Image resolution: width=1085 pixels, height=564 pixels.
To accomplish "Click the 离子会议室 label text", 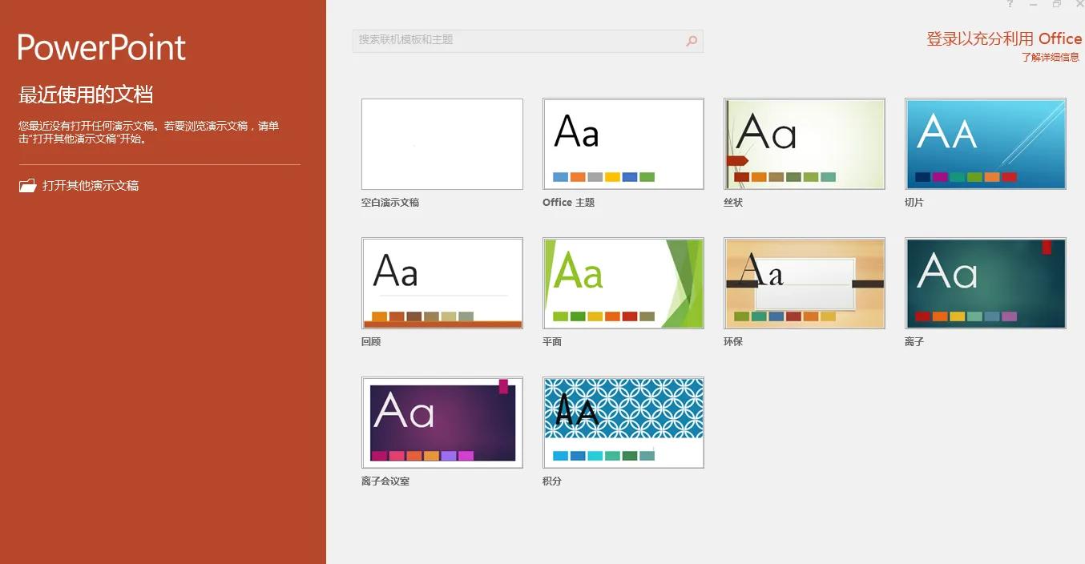I will click(x=385, y=481).
